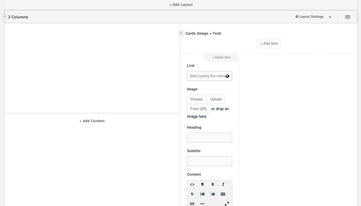
Task: Insert a table in Content editor
Action: [x=223, y=194]
